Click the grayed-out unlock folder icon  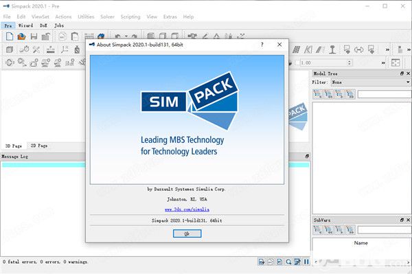pyautogui.click(x=46, y=36)
